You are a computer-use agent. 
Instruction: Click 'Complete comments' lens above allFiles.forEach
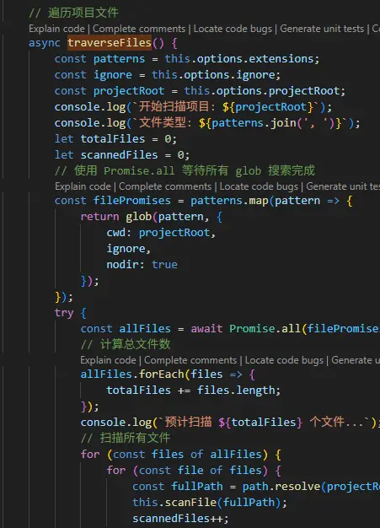[x=190, y=360]
